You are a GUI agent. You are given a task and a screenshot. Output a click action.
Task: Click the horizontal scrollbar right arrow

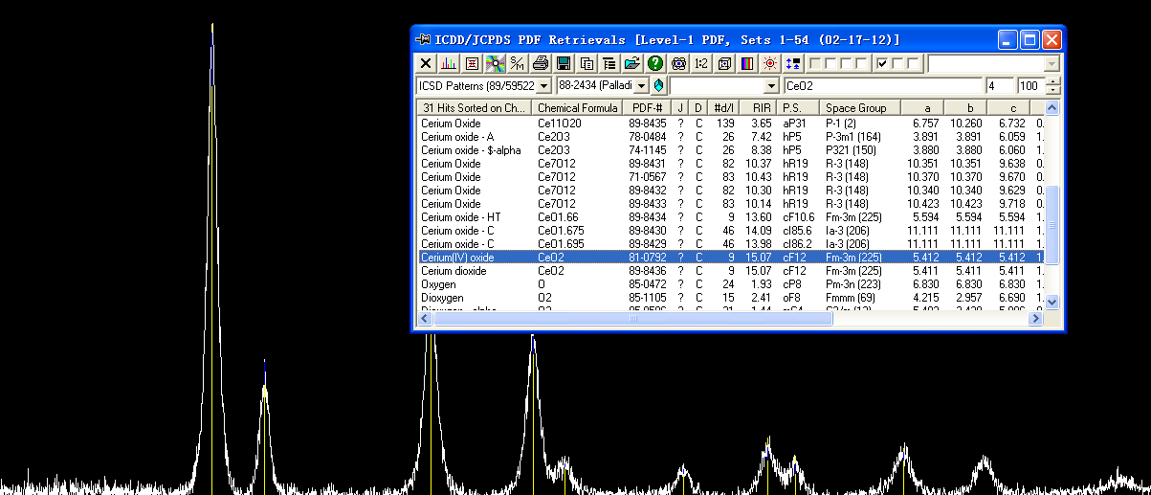(1036, 318)
